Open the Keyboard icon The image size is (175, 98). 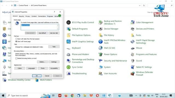click(x=69, y=48)
